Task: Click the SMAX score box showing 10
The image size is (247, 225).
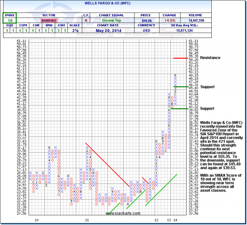Action: tap(9, 20)
